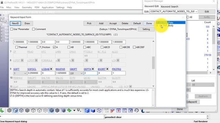Screen dimensions: 220x123
Task: Check the T_Friction checkbox
Action: [x=38, y=47]
